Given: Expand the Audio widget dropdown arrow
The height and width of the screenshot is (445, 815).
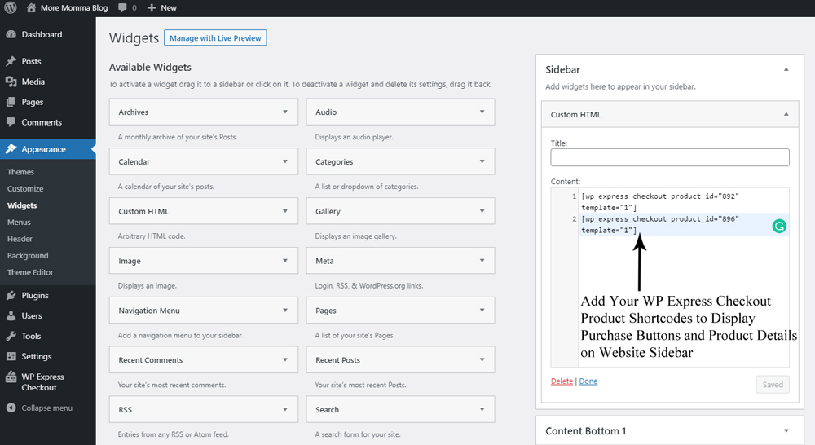Looking at the screenshot, I should point(482,112).
